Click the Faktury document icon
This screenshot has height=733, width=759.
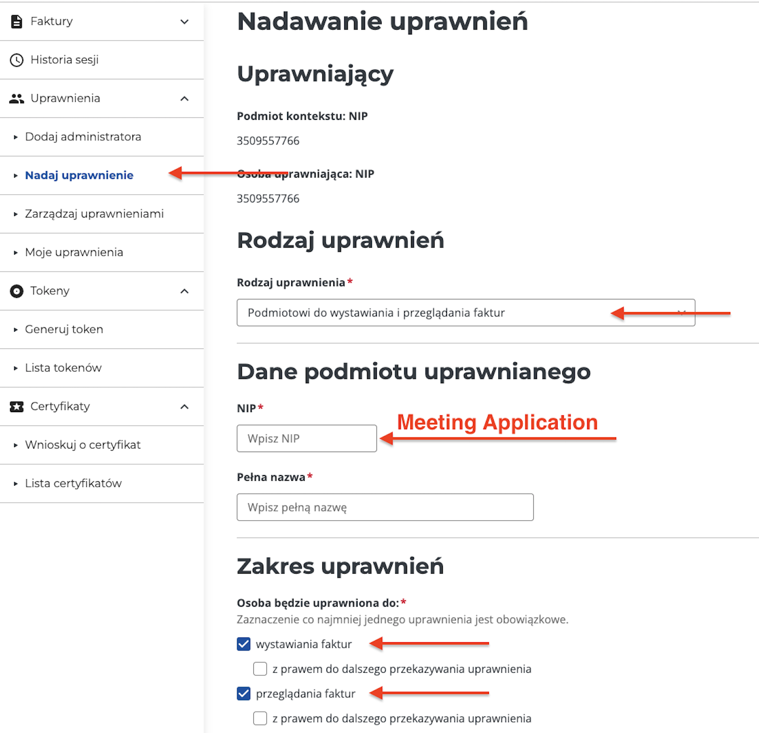(17, 21)
